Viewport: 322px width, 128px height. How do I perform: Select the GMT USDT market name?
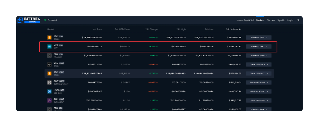click(59, 81)
